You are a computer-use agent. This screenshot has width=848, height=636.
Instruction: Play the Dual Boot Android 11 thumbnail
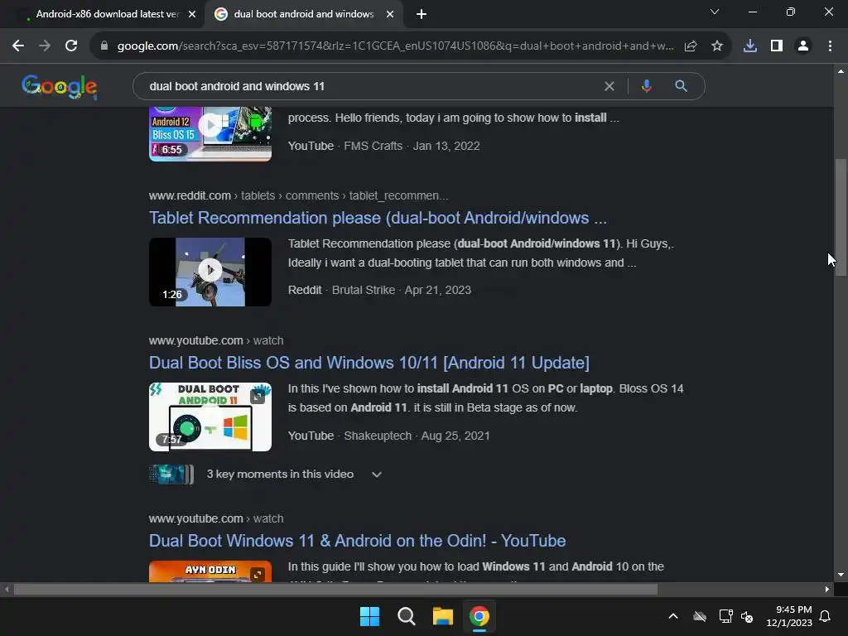(x=210, y=417)
